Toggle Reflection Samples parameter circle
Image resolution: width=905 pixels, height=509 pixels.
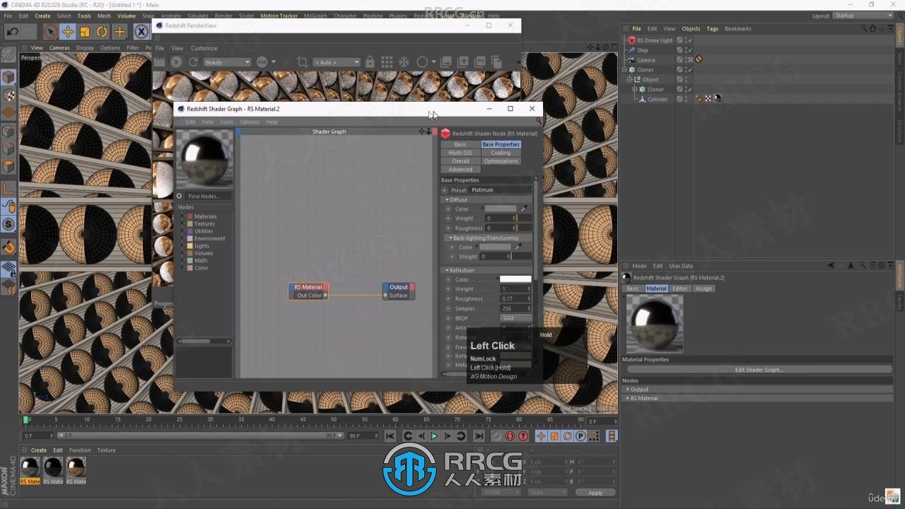(448, 308)
